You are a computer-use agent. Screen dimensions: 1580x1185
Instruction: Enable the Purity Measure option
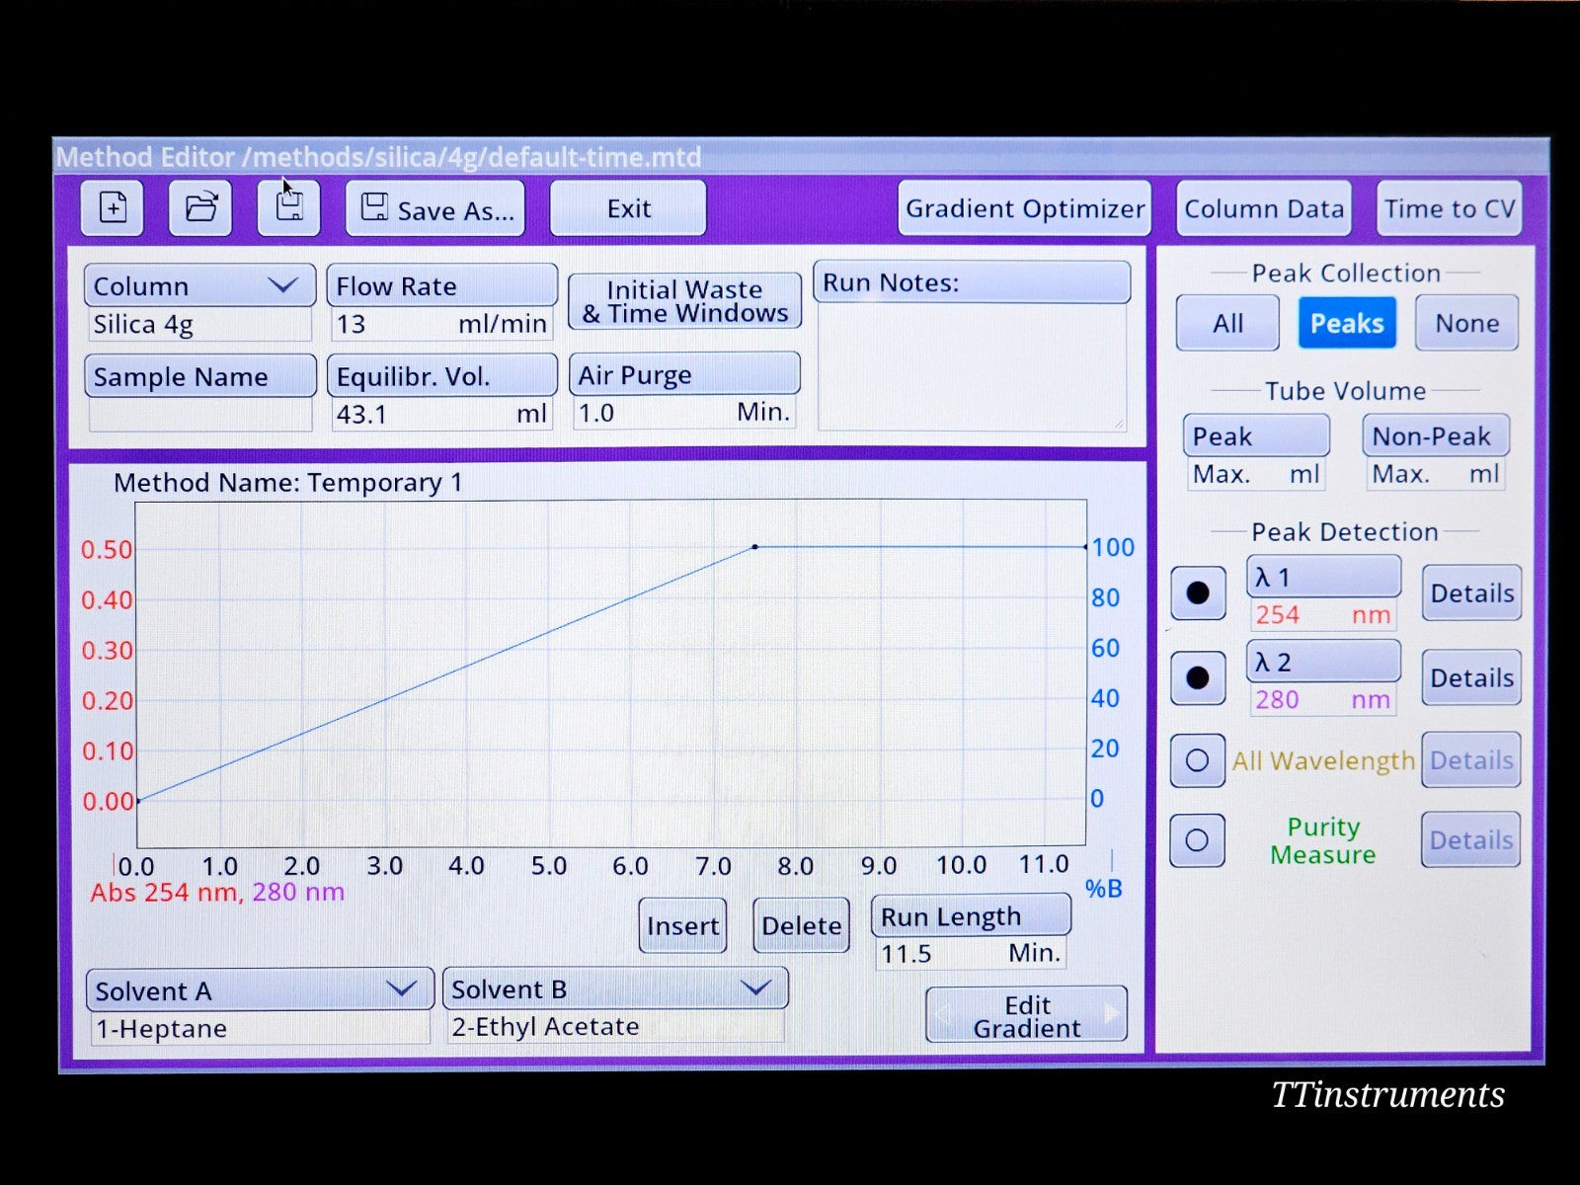[1198, 840]
